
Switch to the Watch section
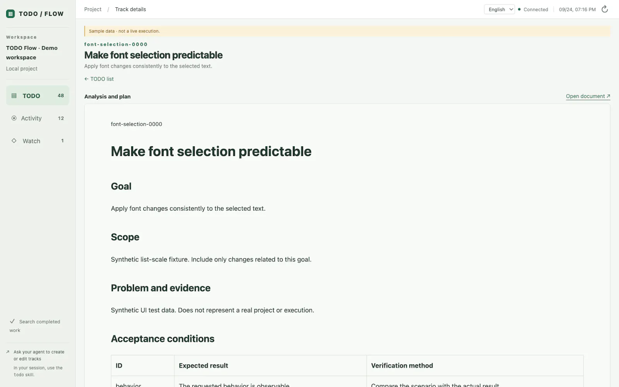pos(38,141)
